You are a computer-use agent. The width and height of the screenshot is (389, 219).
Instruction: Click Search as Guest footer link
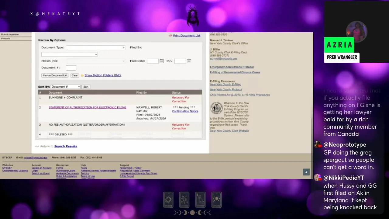[40, 173]
